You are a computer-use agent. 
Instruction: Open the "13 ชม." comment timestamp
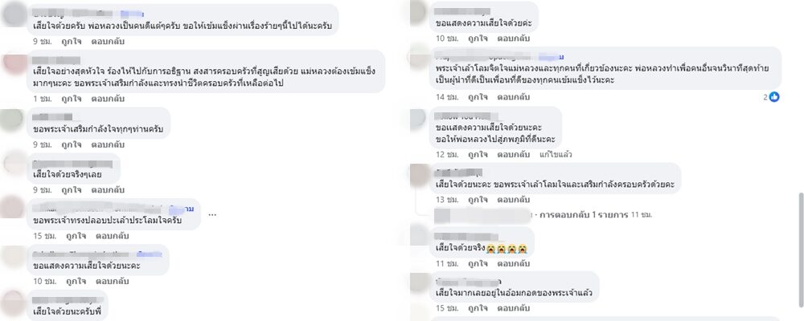pyautogui.click(x=445, y=200)
